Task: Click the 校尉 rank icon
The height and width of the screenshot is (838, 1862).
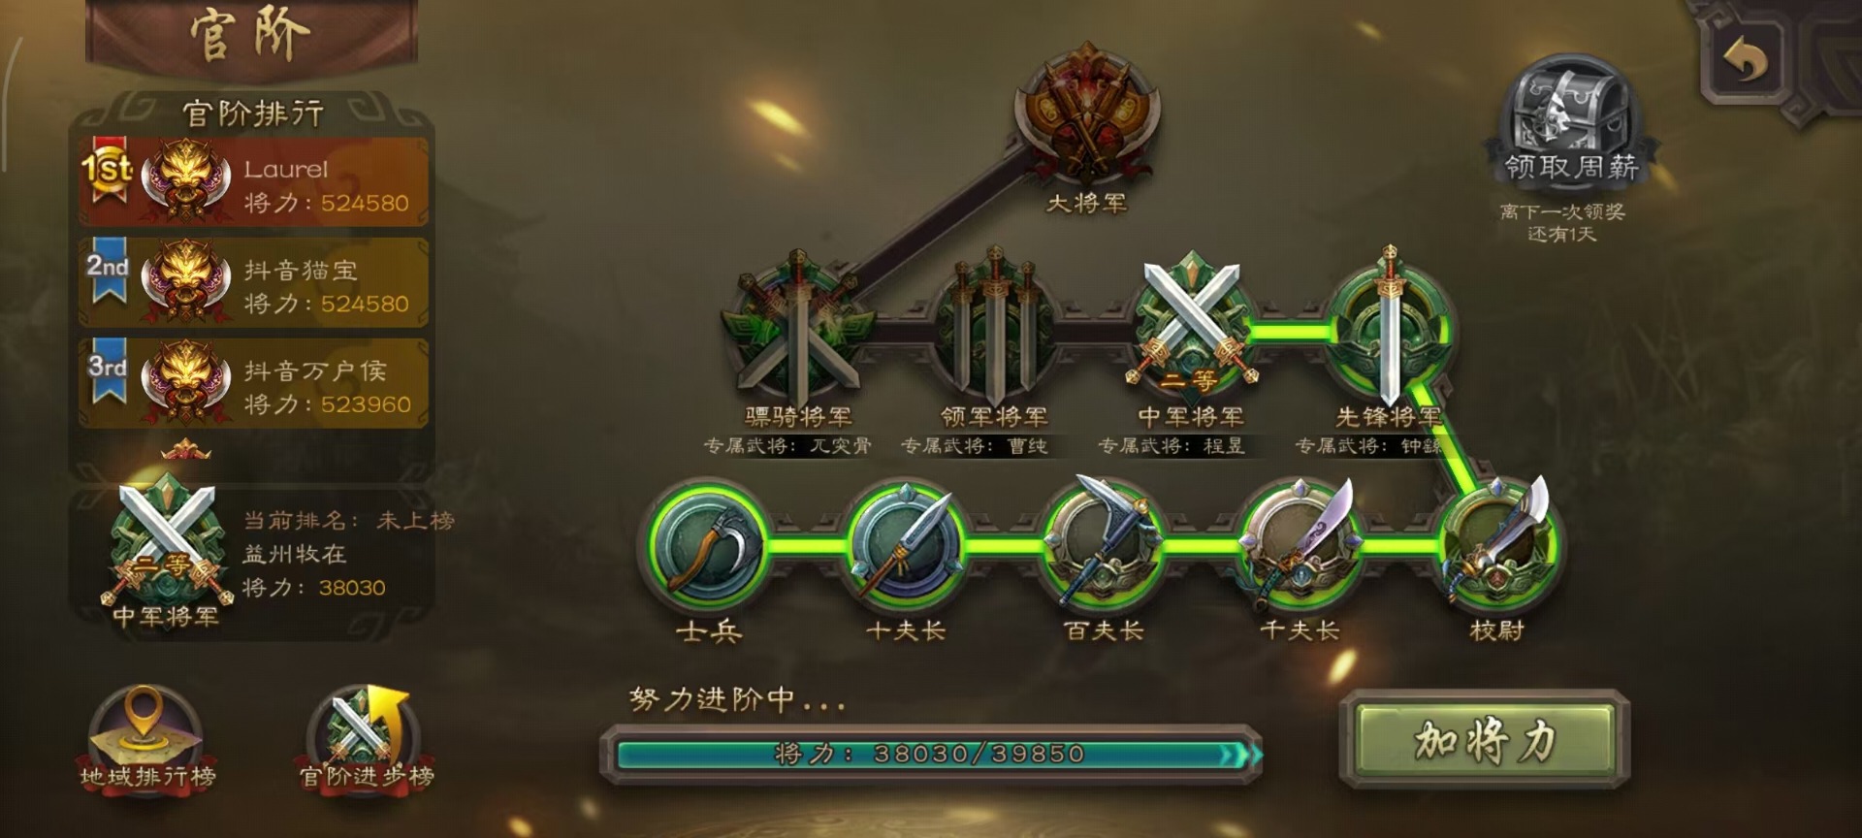Action: pyautogui.click(x=1497, y=543)
